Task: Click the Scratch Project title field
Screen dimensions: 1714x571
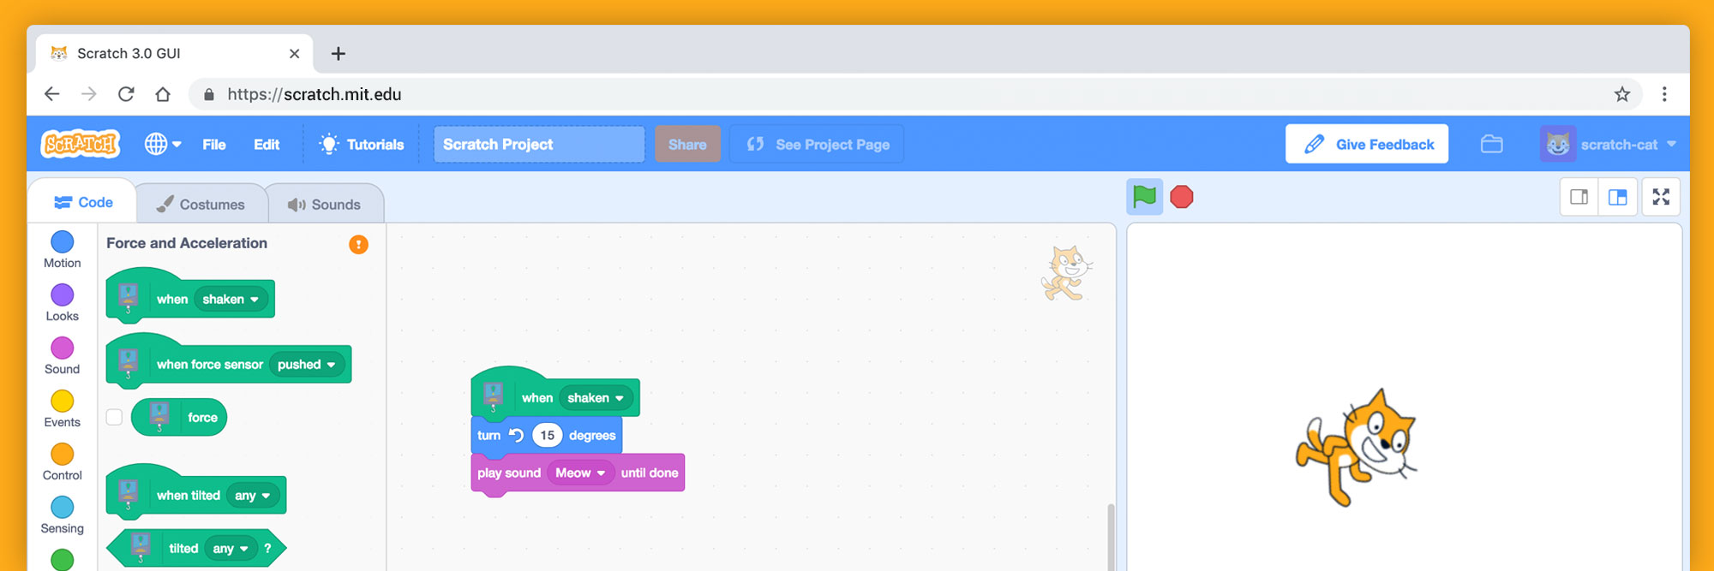Action: coord(538,144)
